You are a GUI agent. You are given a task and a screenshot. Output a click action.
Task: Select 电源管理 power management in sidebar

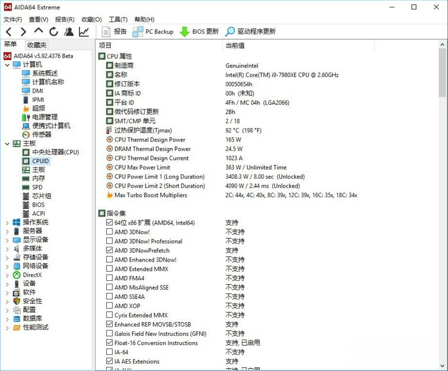point(44,117)
